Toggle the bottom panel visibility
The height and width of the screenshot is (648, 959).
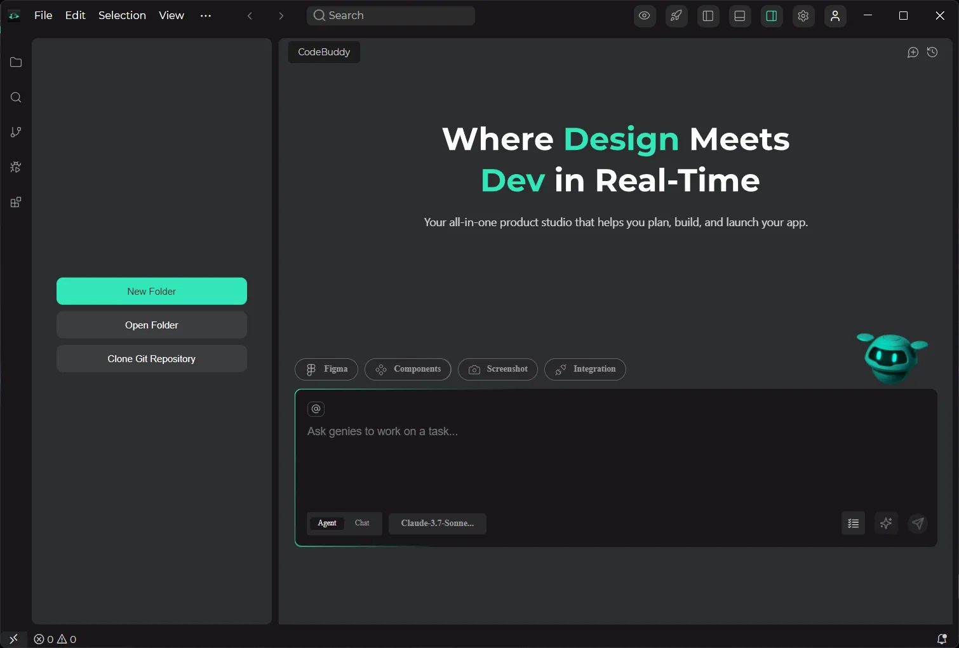pos(739,16)
